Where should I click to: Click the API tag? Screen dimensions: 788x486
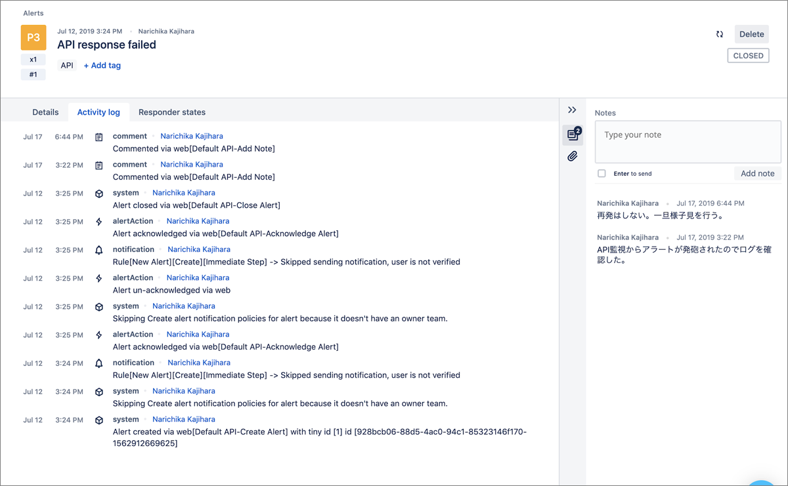pos(67,65)
